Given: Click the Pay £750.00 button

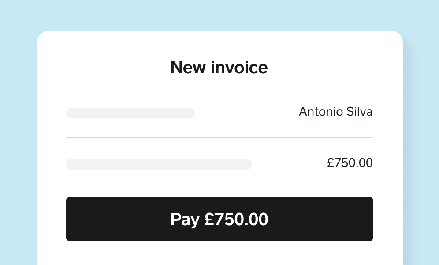Looking at the screenshot, I should (x=219, y=219).
